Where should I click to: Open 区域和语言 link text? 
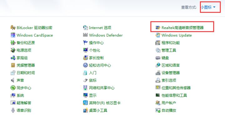point(171,65)
